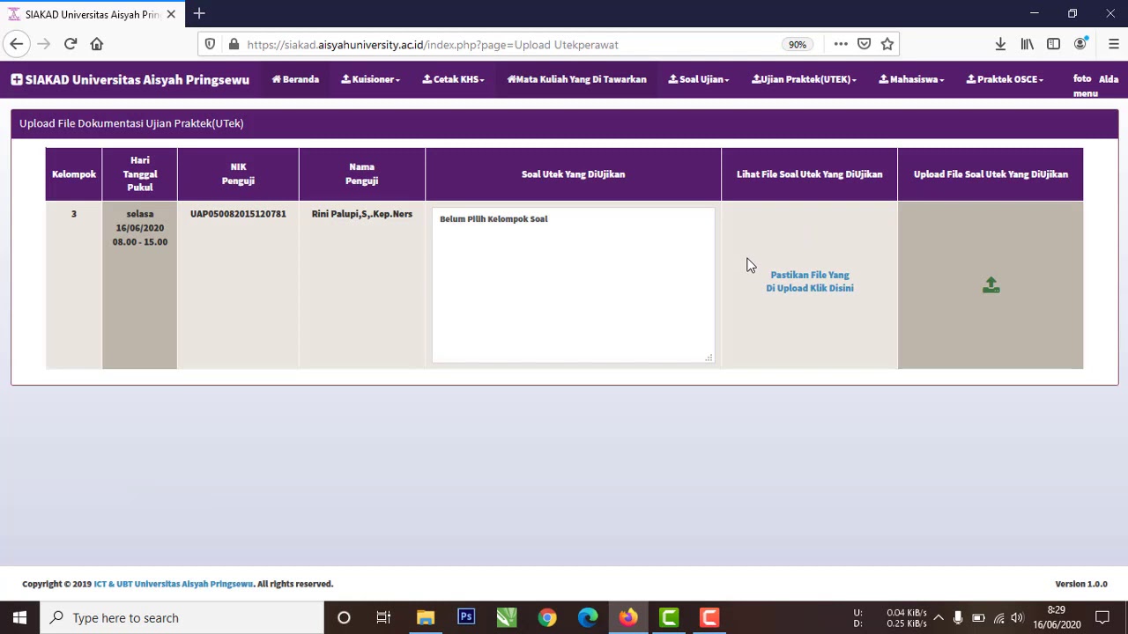
Task: Open Task View on taskbar
Action: pos(383,617)
